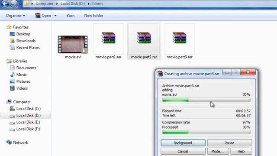The image size is (277, 156).
Task: Click the Computer icon in navigation pane
Action: 9,102
